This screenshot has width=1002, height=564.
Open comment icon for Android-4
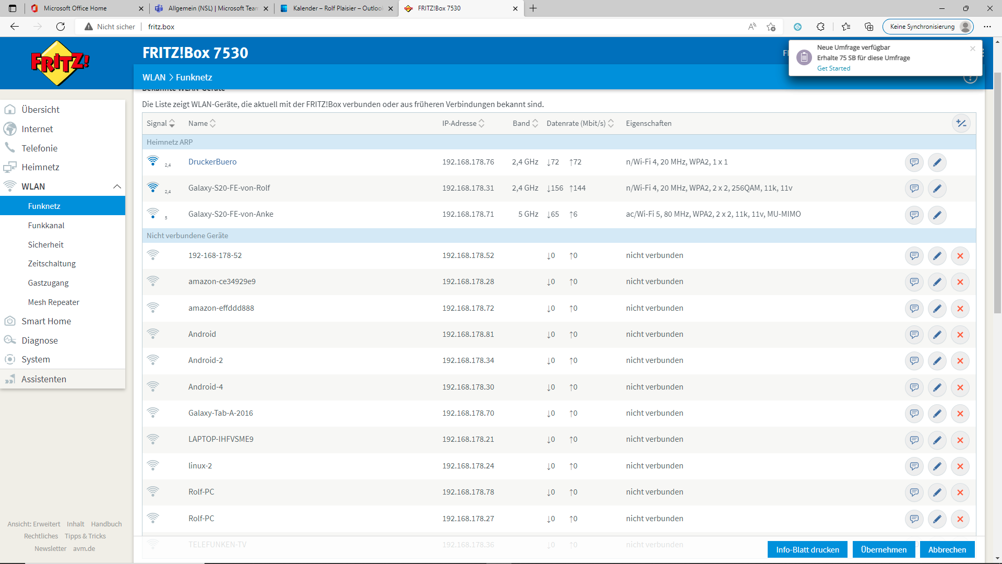point(914,387)
